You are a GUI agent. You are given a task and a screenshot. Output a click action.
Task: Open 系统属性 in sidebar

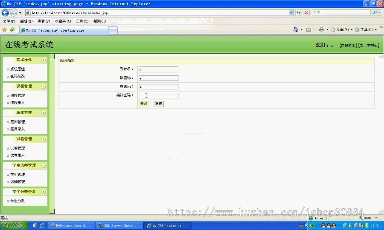17,69
